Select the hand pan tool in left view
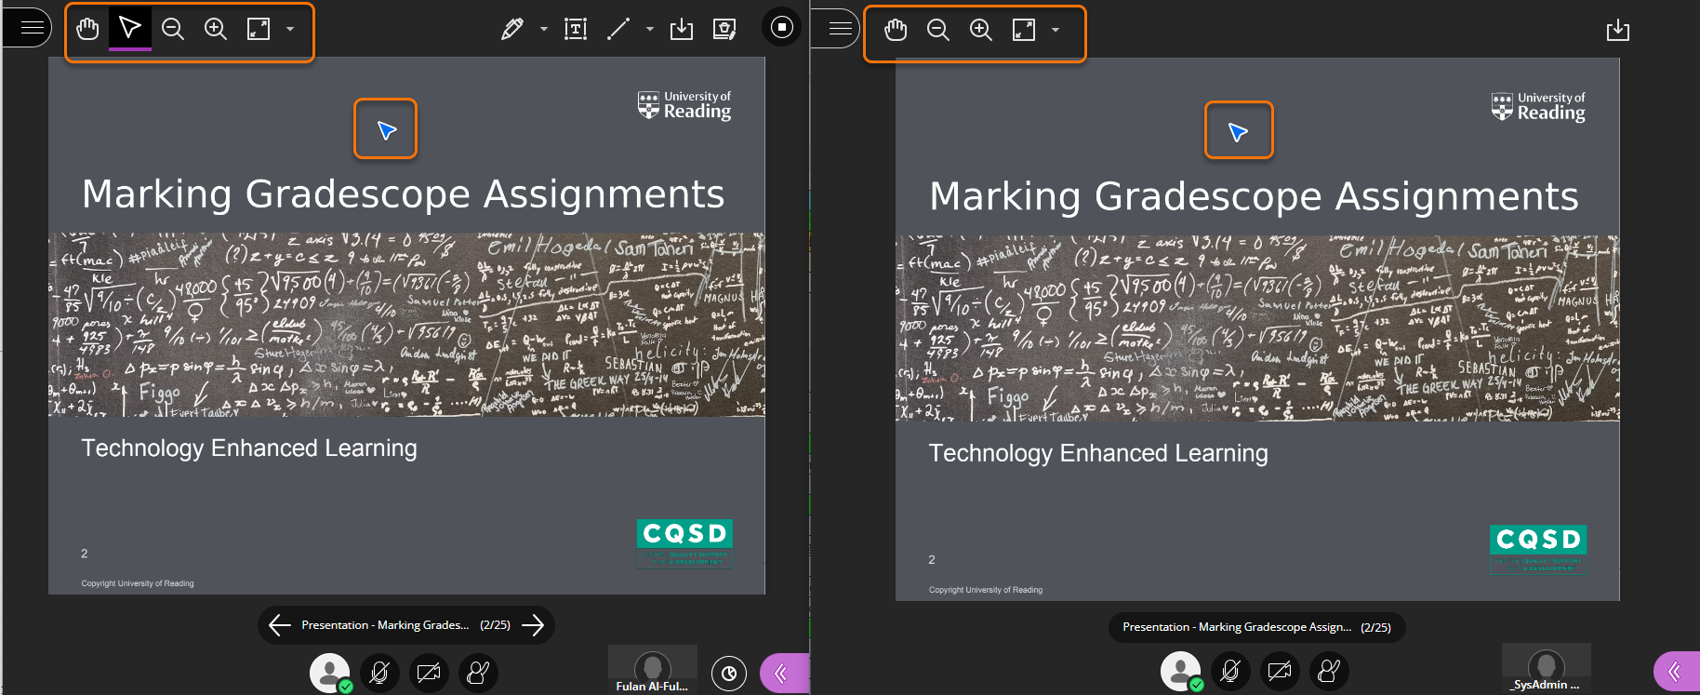Image resolution: width=1700 pixels, height=695 pixels. click(x=87, y=29)
